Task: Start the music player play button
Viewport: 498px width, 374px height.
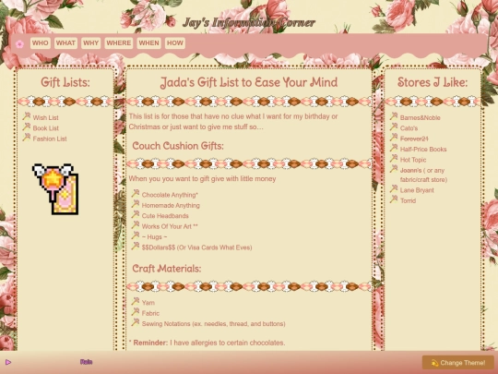Action: (x=8, y=362)
